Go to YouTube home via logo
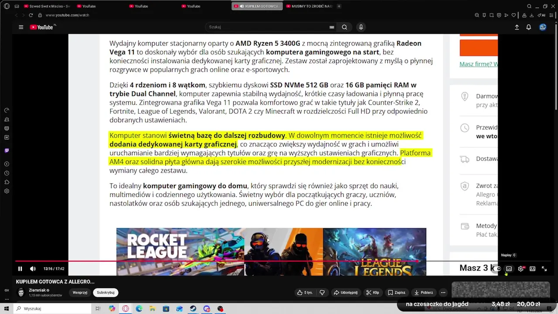The width and height of the screenshot is (558, 314). tap(41, 27)
